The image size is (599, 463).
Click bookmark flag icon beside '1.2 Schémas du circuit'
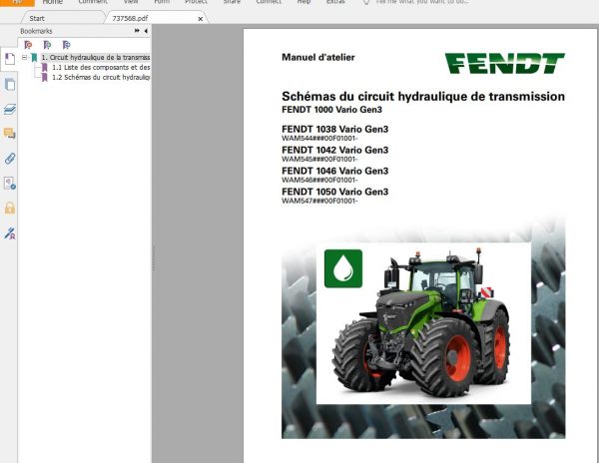44,78
